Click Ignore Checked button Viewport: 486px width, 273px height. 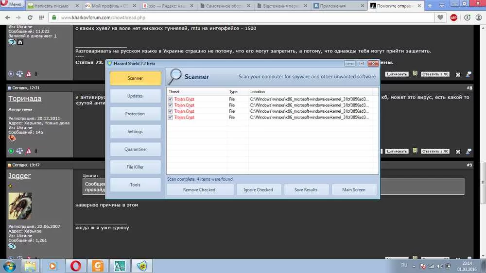[258, 189]
